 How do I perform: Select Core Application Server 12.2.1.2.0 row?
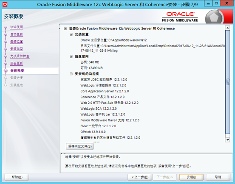click(105, 91)
